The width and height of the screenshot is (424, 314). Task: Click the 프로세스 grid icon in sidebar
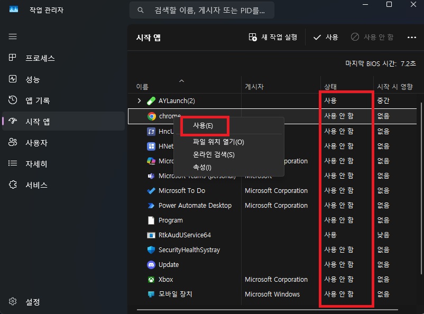[x=13, y=57]
